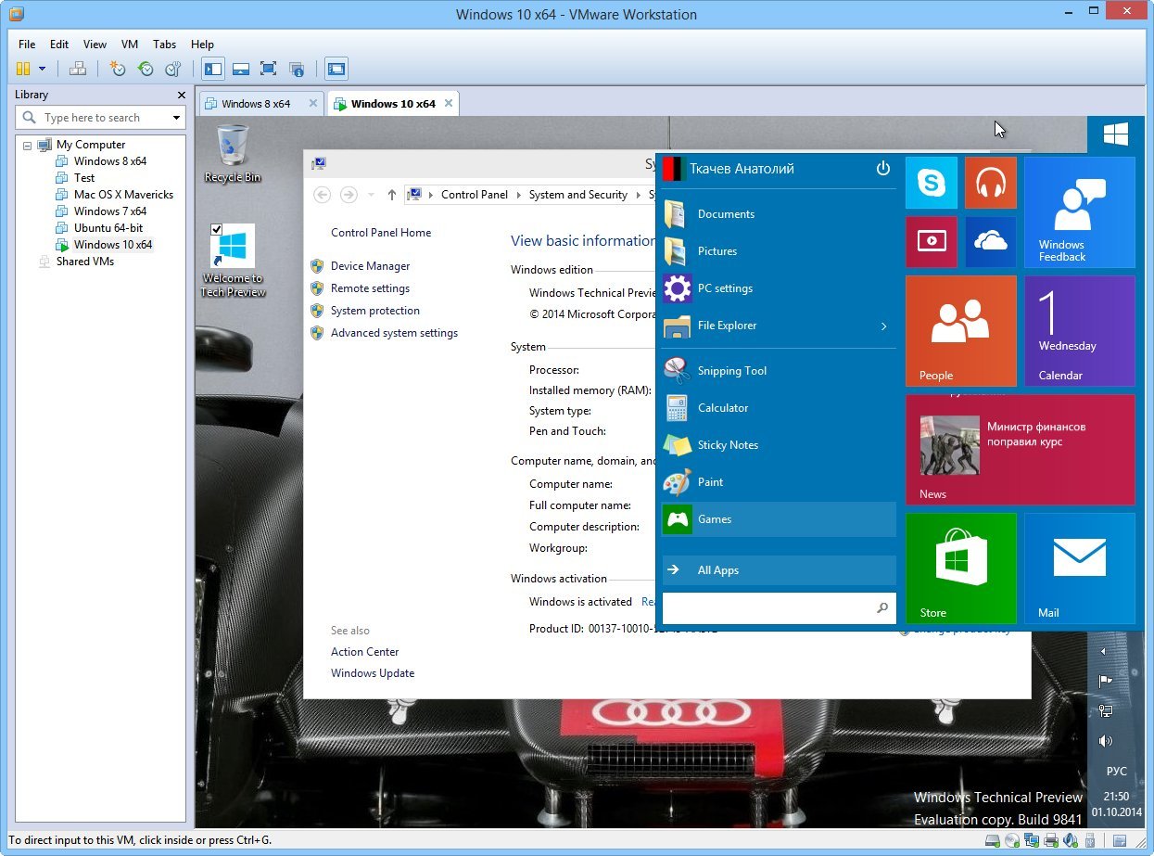Suspend the VM with the yellow pause button
Image resolution: width=1154 pixels, height=856 pixels.
(x=23, y=69)
